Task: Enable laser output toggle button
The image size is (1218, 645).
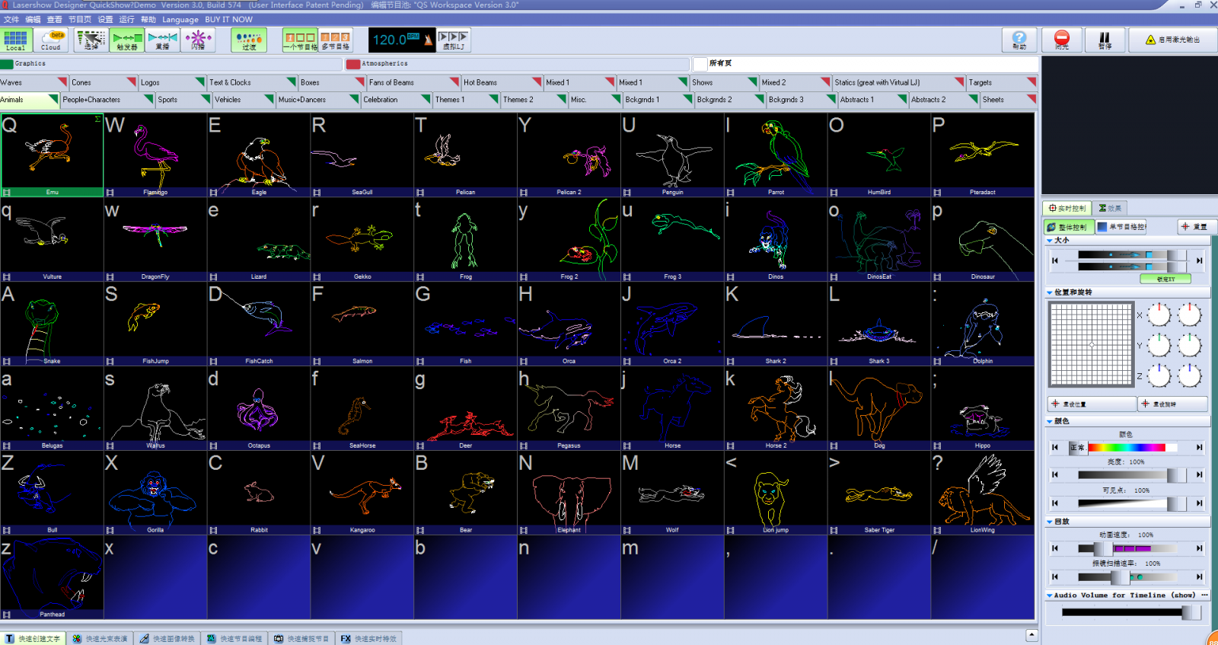Action: tap(1172, 40)
